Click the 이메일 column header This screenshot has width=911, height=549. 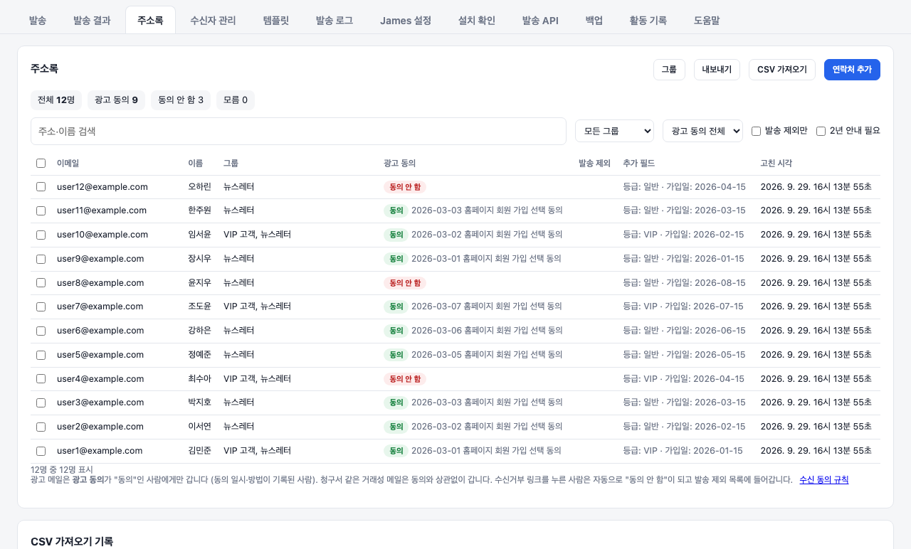coord(68,164)
